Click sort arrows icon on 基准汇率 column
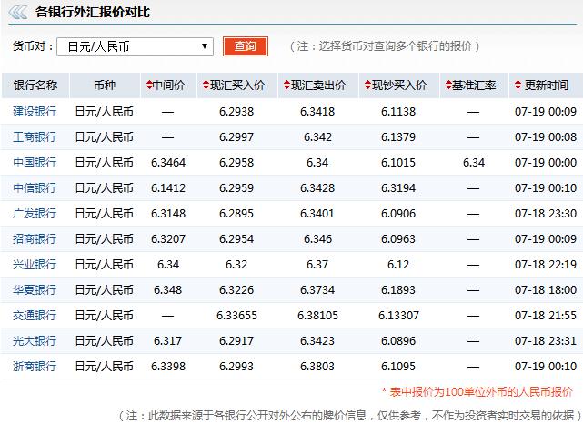 point(447,86)
